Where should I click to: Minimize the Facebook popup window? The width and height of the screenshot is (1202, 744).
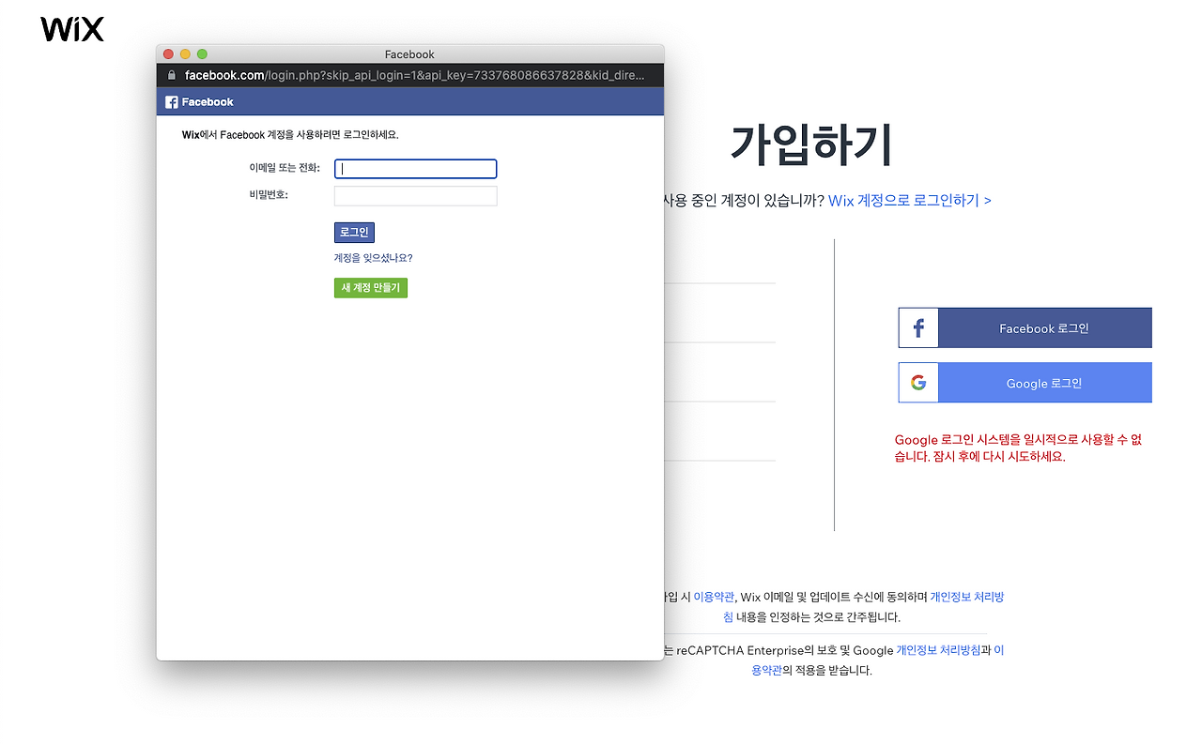pyautogui.click(x=185, y=54)
